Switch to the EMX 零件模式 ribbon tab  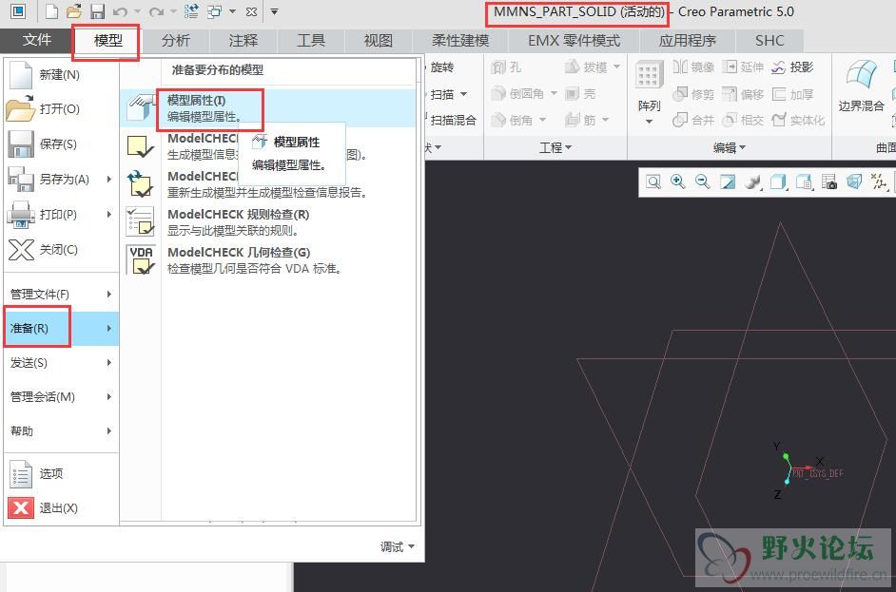[575, 41]
